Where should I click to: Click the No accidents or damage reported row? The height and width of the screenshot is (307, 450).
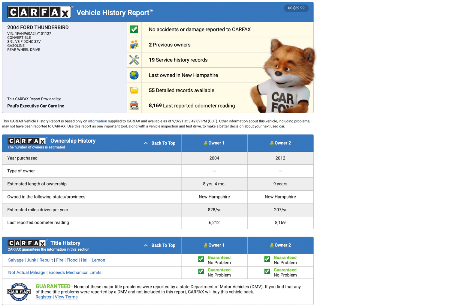pyautogui.click(x=220, y=29)
